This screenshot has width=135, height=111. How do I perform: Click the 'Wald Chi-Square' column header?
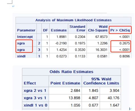point(98,28)
